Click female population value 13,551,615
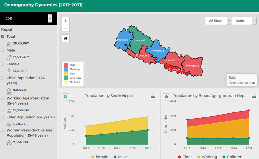Screen dimensions: 259x159 (20, 71)
